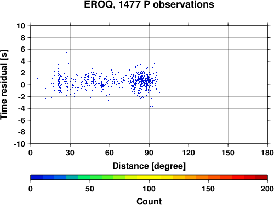Click the 'Count' colorbar label
The height and width of the screenshot is (205, 274).
[149, 201]
